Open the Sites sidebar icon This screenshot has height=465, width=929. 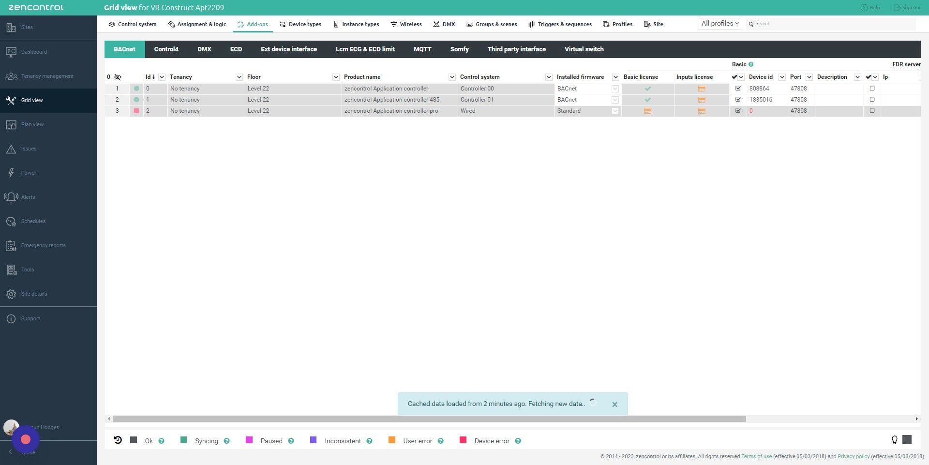pyautogui.click(x=11, y=28)
